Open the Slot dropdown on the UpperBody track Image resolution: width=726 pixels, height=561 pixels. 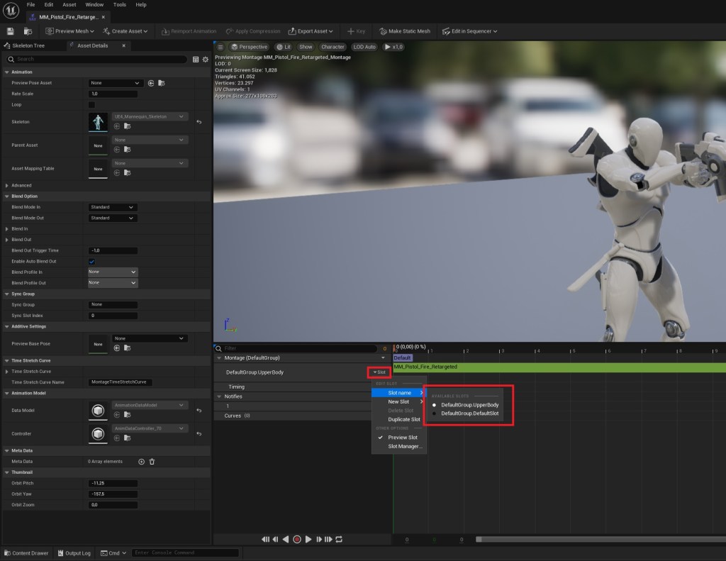tap(379, 372)
